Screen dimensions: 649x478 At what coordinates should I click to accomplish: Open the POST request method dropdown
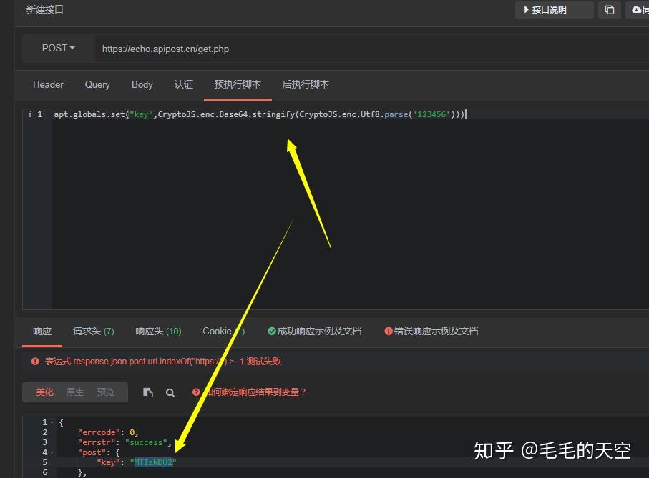pos(57,48)
